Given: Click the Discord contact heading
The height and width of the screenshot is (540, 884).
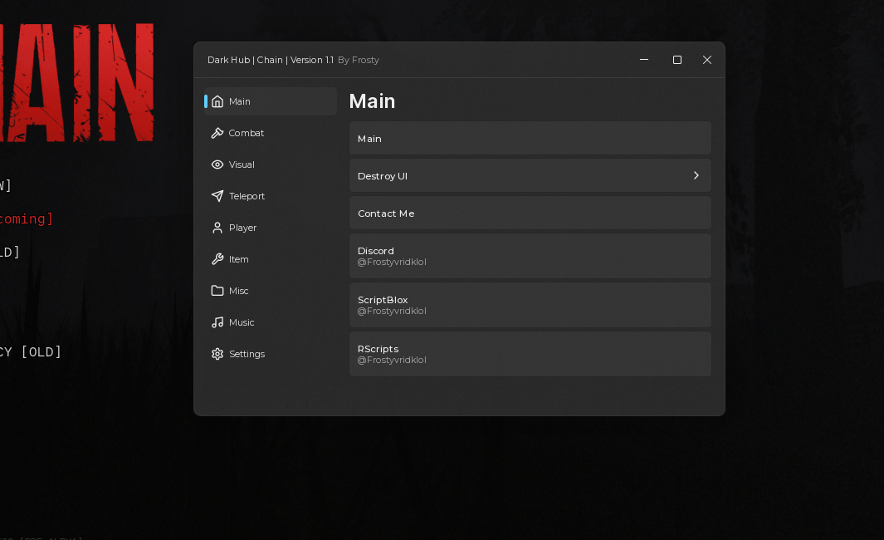Looking at the screenshot, I should (376, 251).
